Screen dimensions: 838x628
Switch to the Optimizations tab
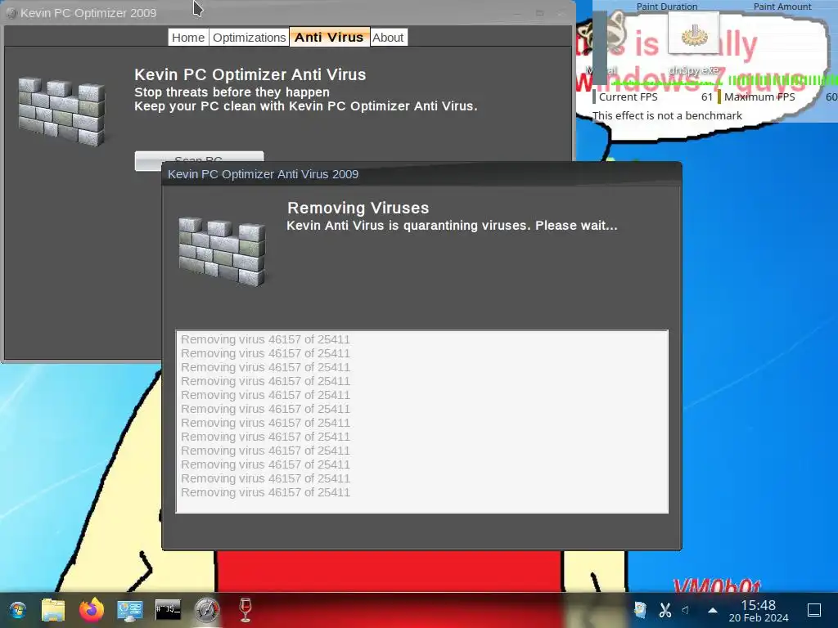point(249,38)
